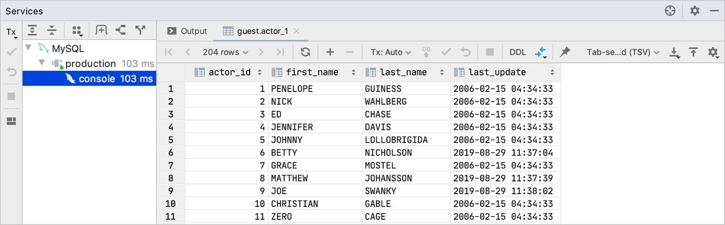Click the ZERO cell

[315, 217]
